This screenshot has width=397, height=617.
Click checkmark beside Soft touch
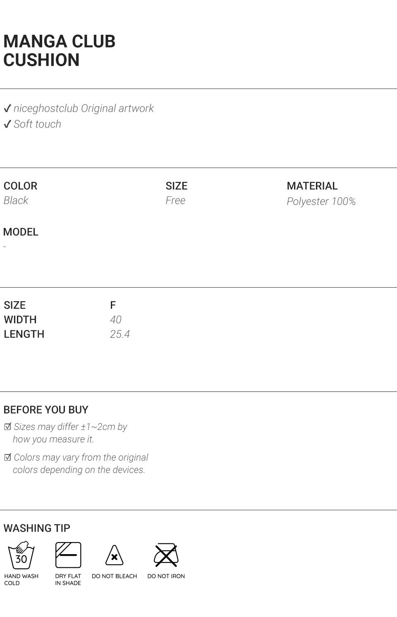tap(7, 124)
